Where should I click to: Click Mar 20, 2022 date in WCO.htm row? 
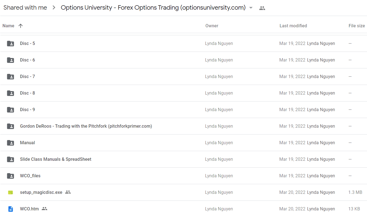pyautogui.click(x=292, y=209)
